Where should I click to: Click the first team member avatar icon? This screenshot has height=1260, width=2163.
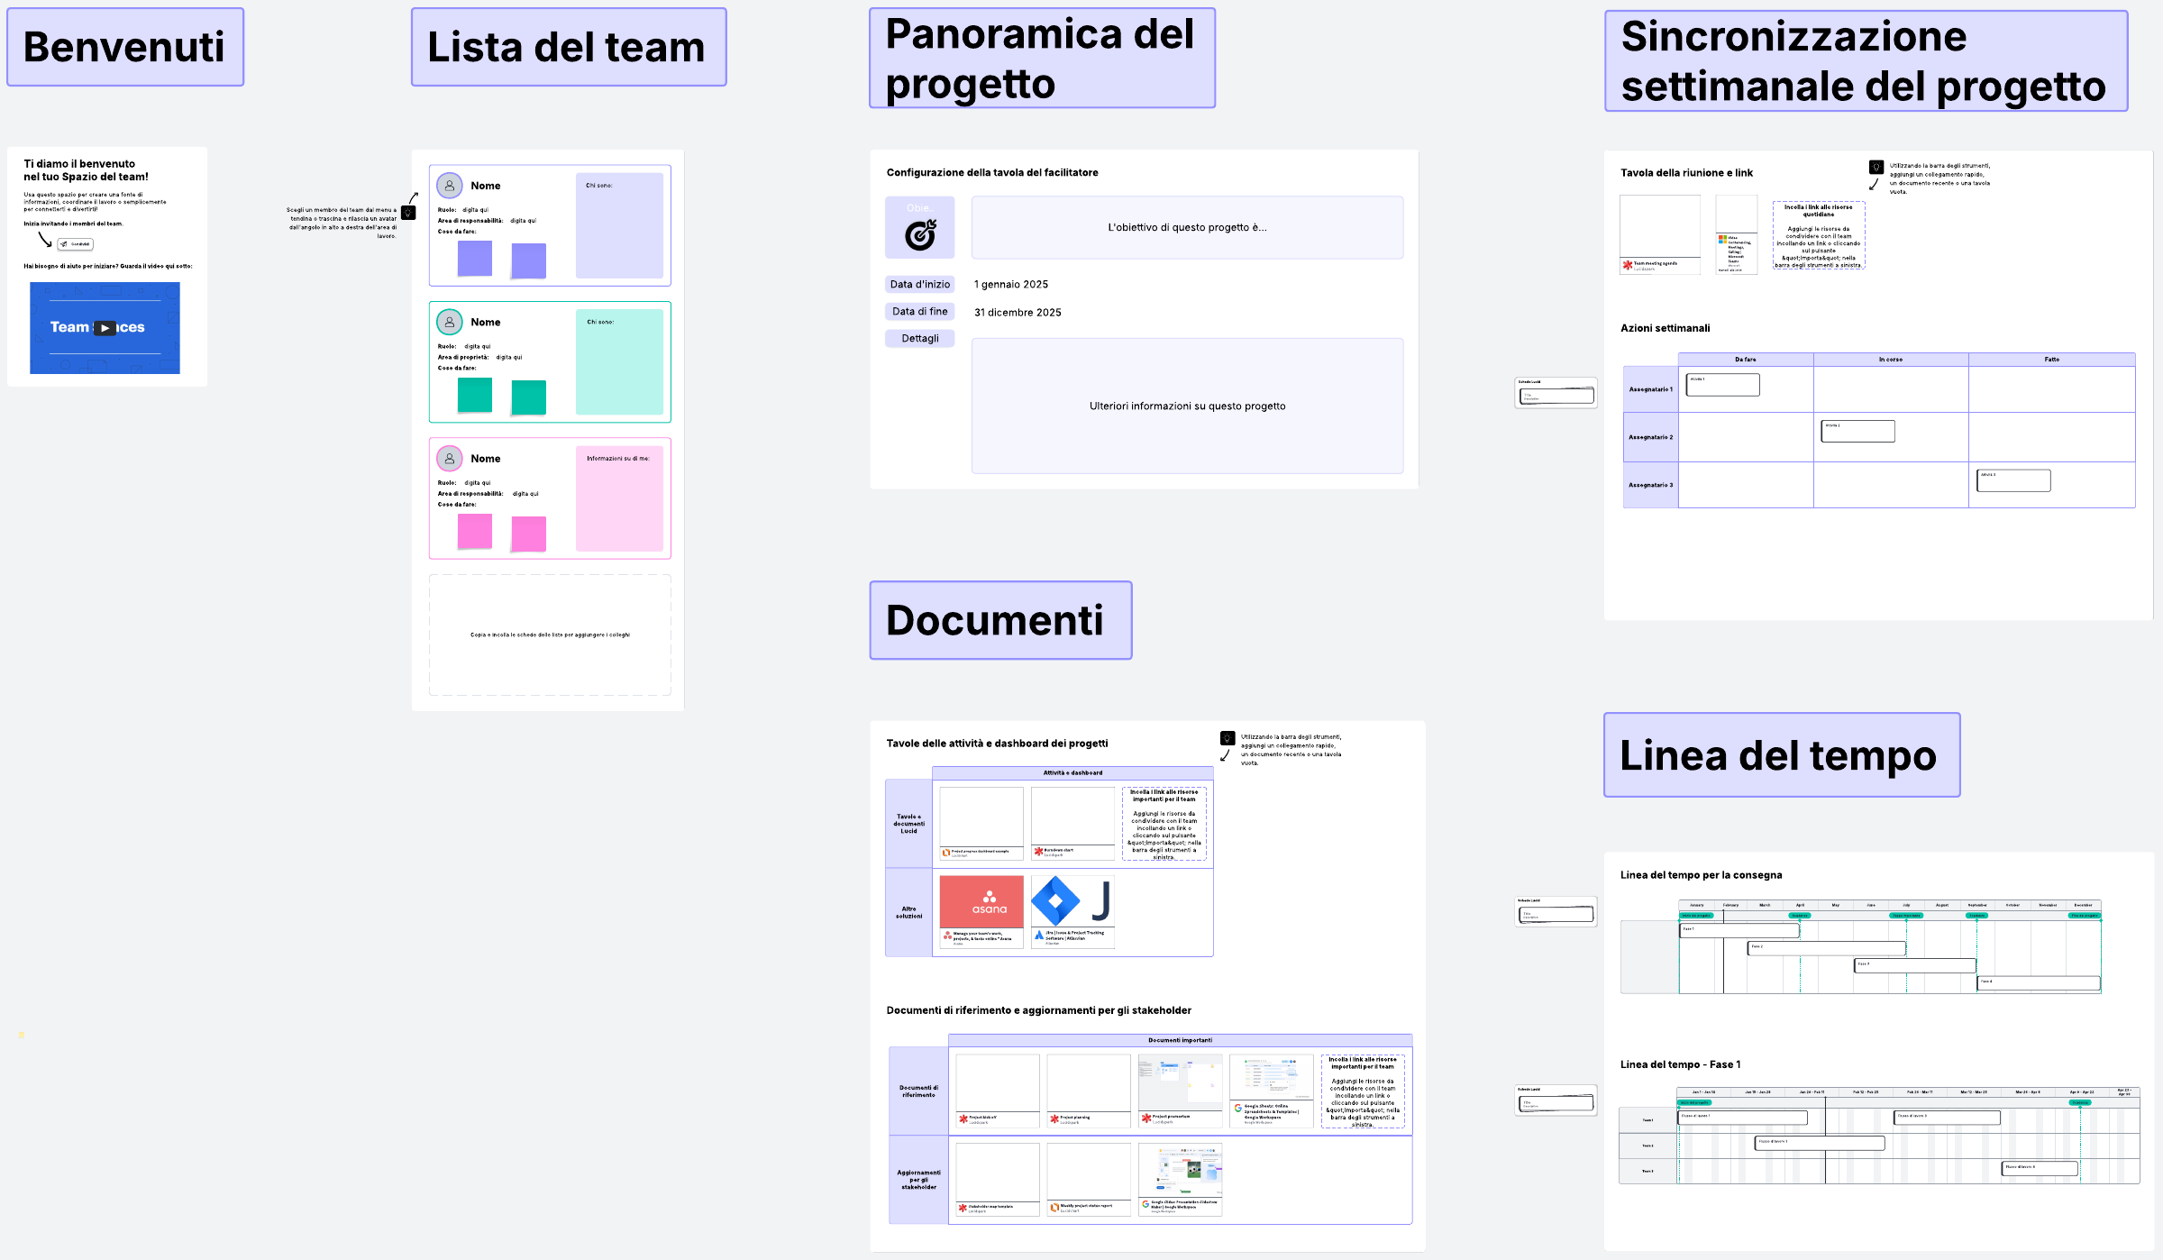pyautogui.click(x=449, y=186)
